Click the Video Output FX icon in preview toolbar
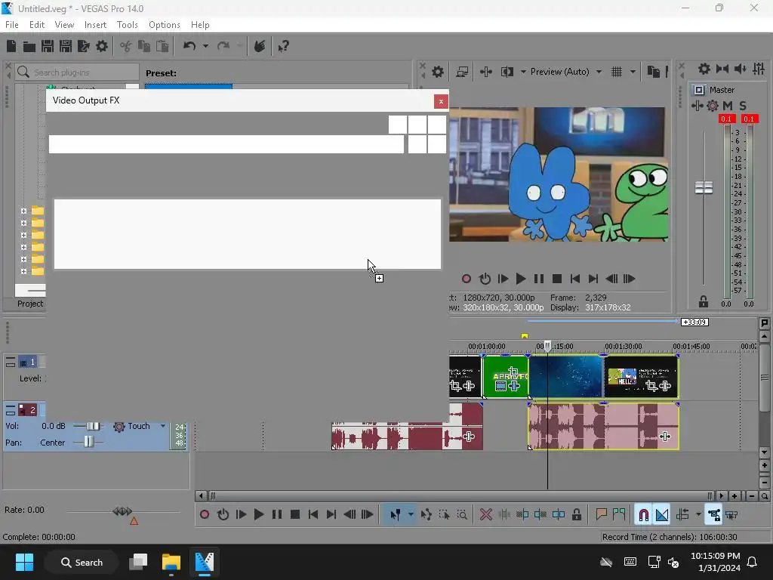Image resolution: width=773 pixels, height=580 pixels. click(x=486, y=72)
